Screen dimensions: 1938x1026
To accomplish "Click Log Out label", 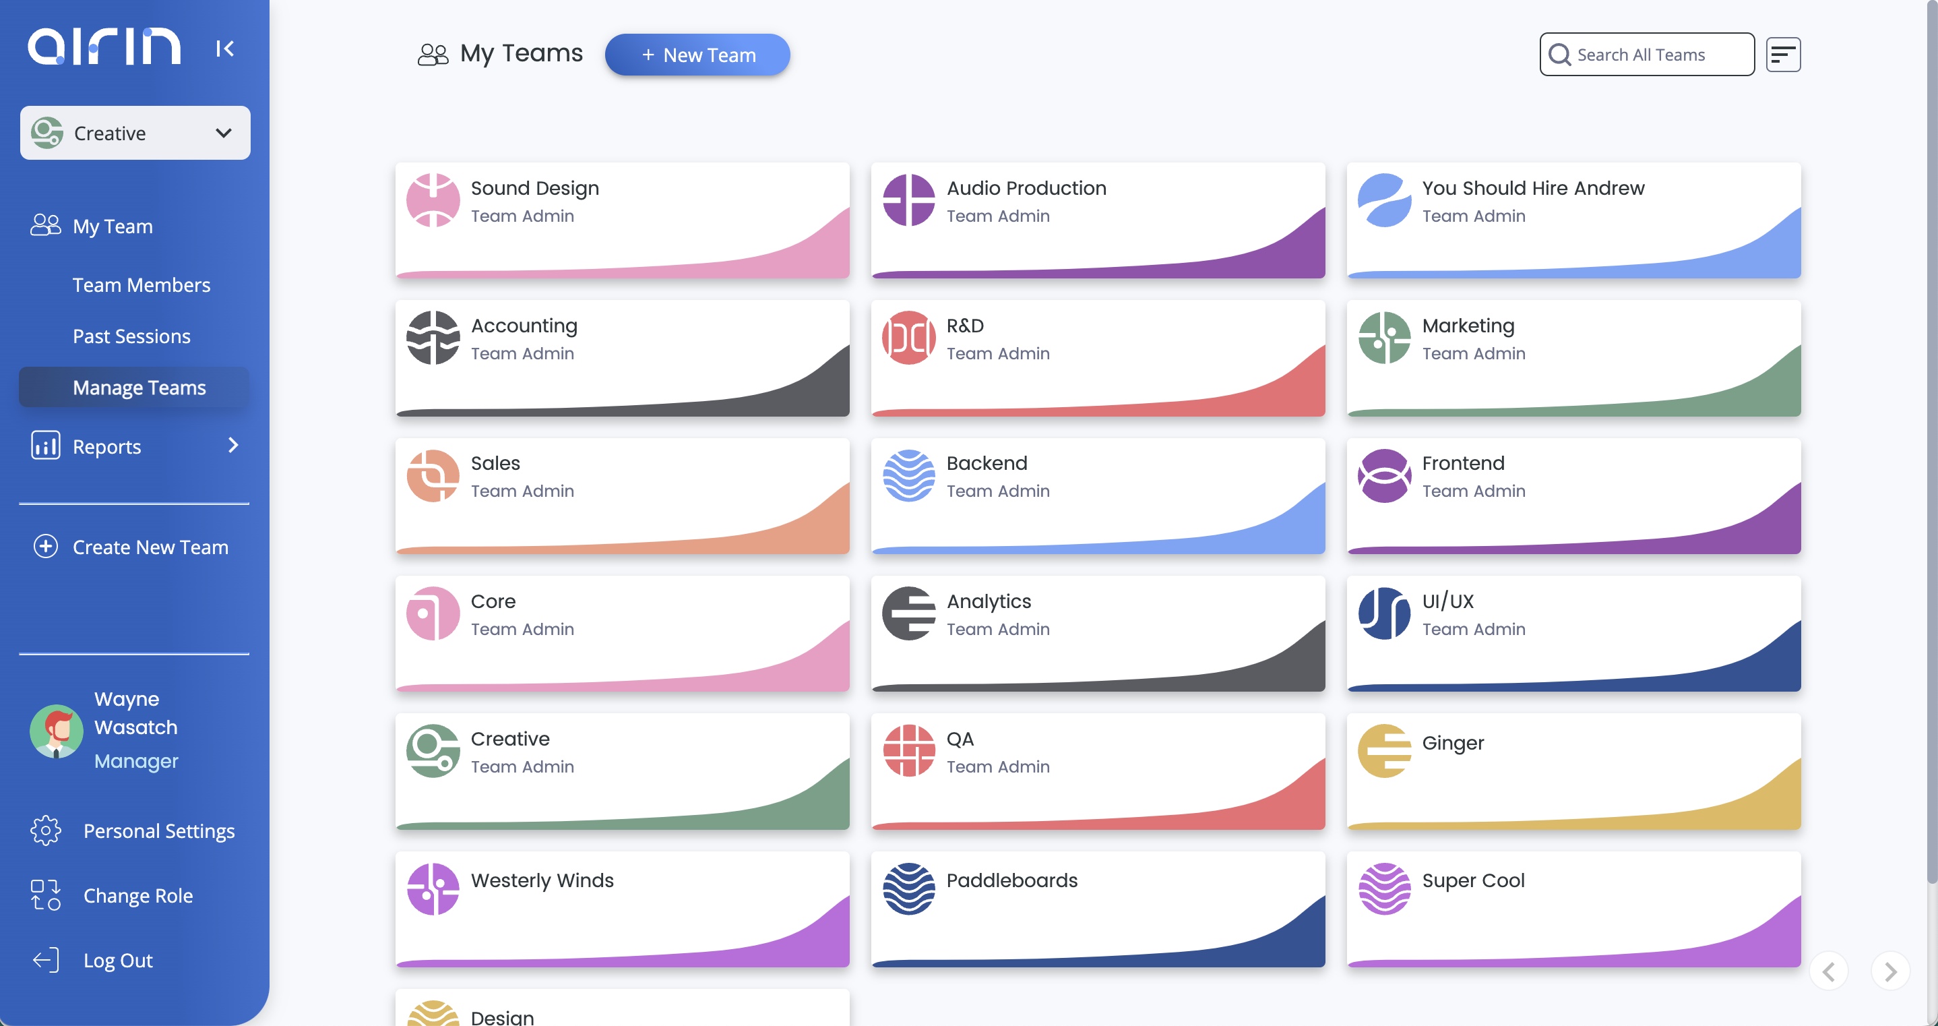I will (117, 960).
